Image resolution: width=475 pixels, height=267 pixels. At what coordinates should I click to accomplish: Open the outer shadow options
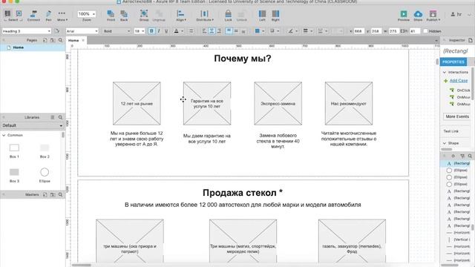(x=274, y=31)
